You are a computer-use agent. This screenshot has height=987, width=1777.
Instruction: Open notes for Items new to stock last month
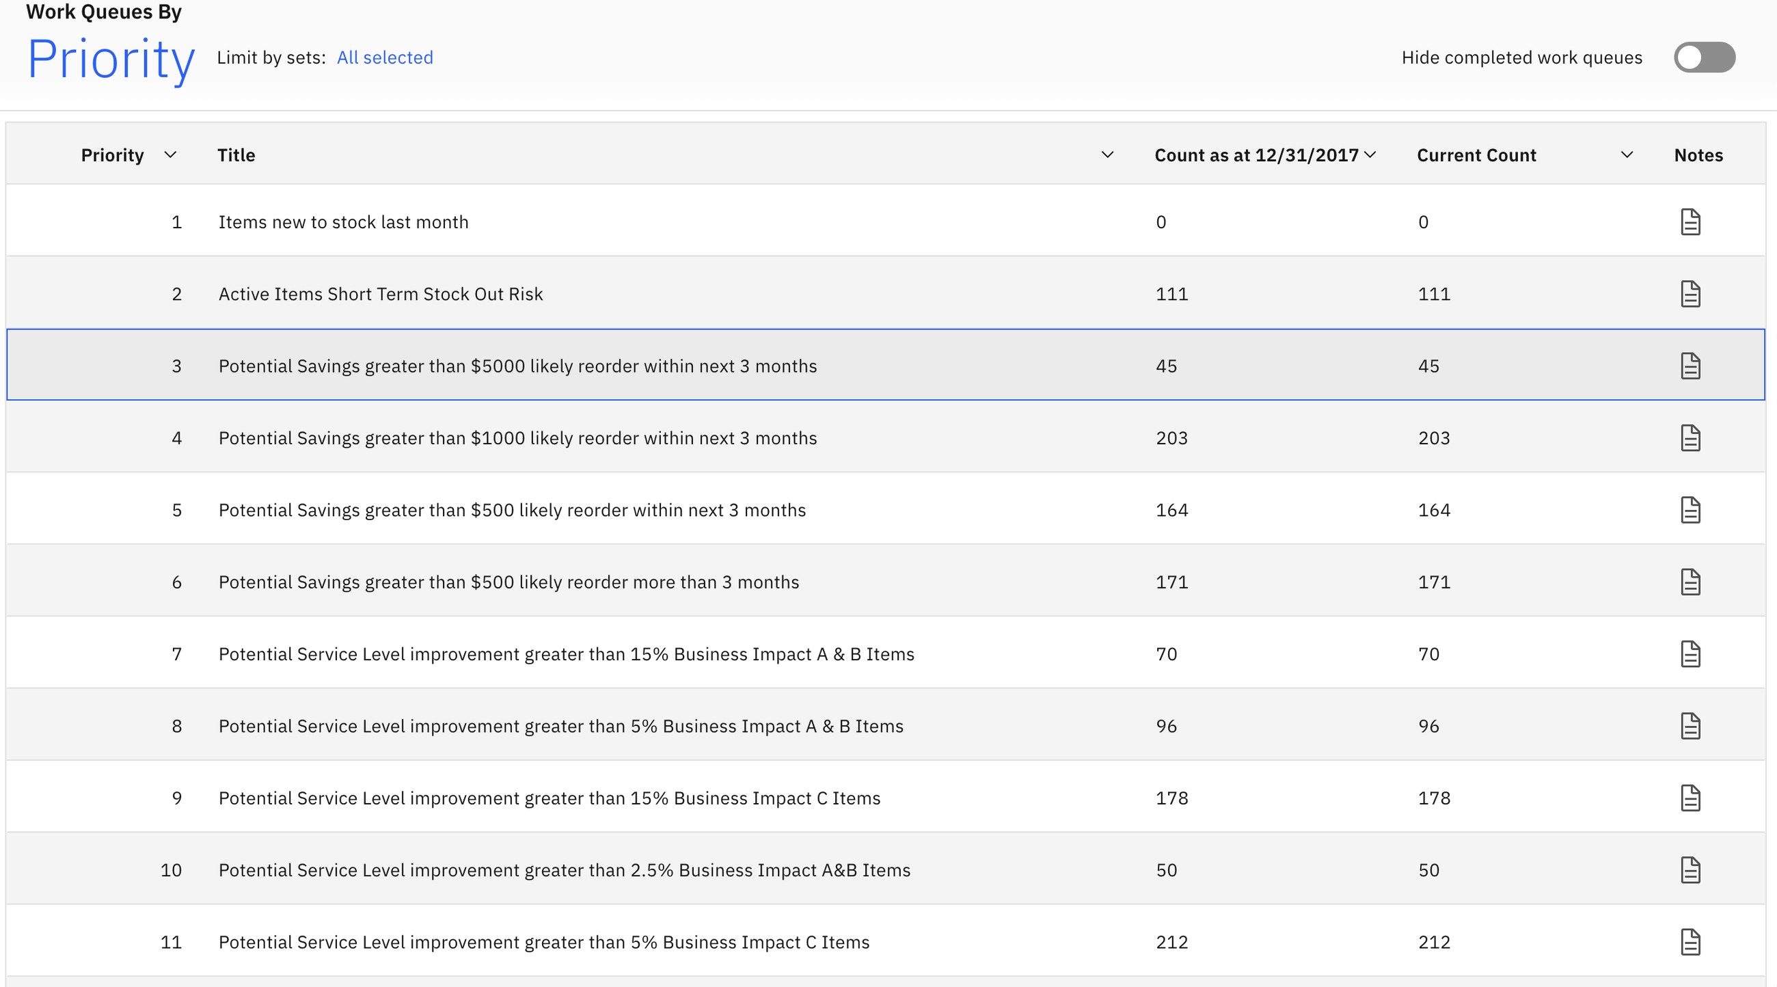point(1690,222)
